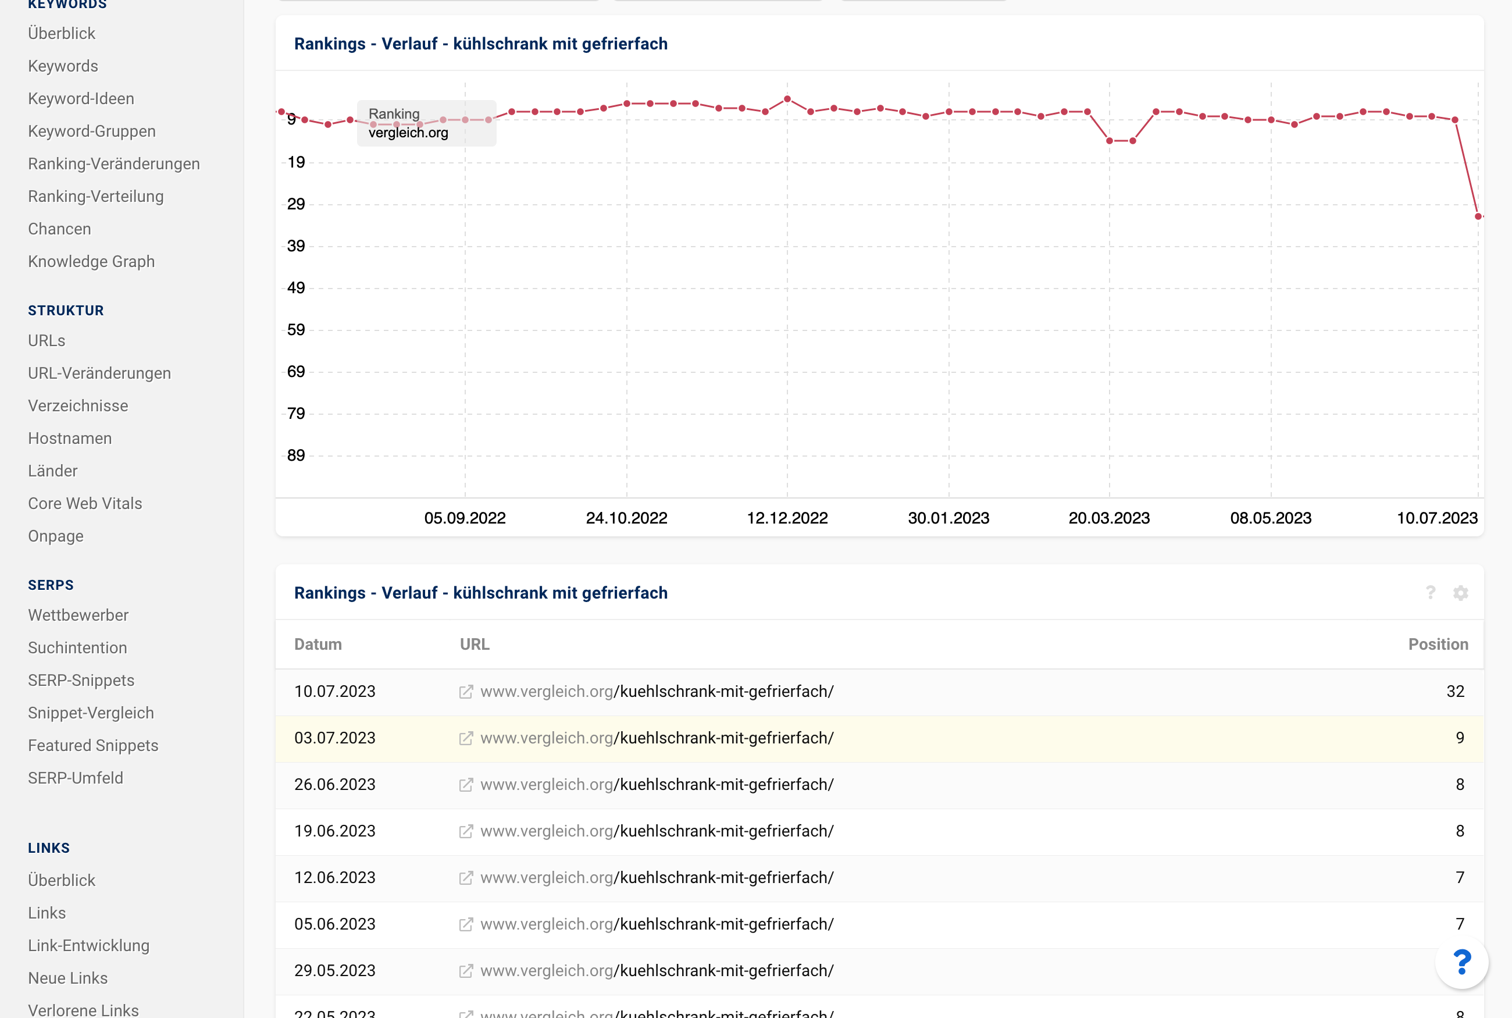Open external link icon for 19.06.2023 row
1512x1018 pixels.
pos(465,831)
